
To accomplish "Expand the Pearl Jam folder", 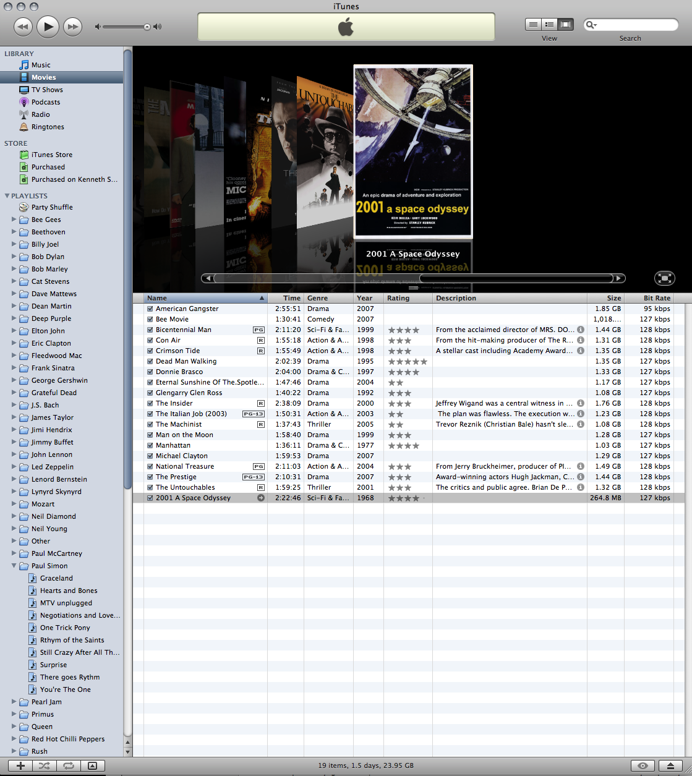I will pyautogui.click(x=14, y=702).
